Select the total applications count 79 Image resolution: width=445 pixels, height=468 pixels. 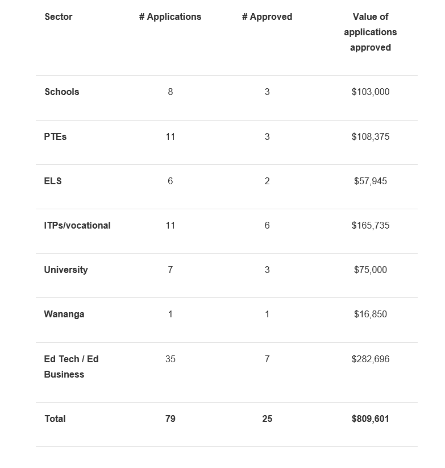[x=170, y=419]
